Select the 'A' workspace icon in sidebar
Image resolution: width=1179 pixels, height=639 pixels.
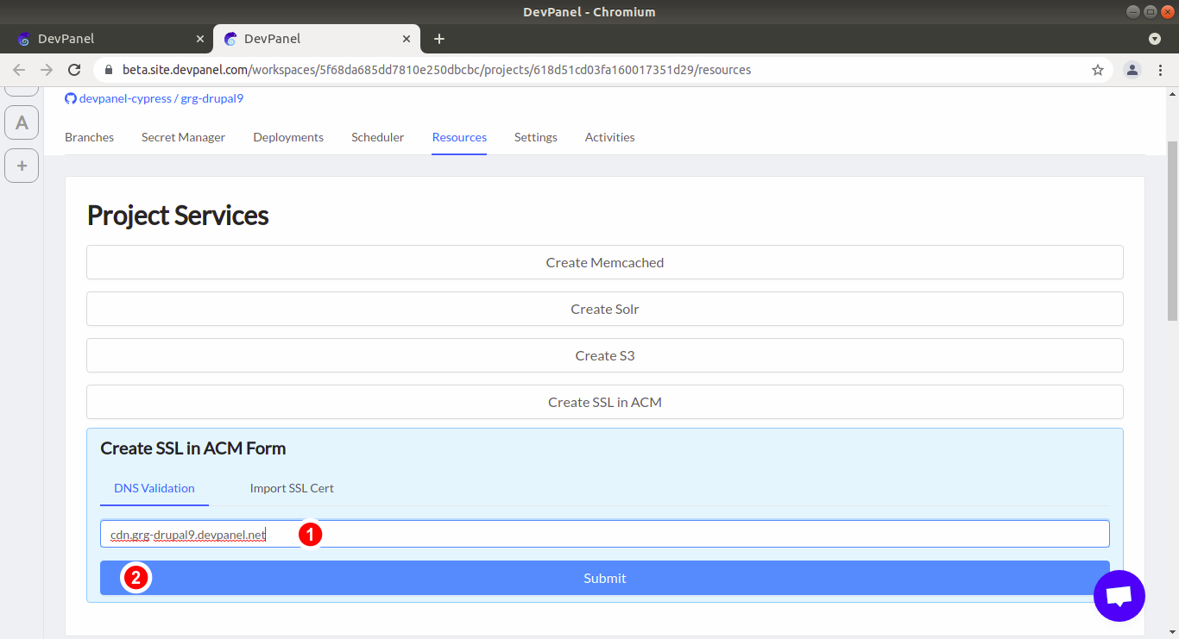click(x=22, y=122)
